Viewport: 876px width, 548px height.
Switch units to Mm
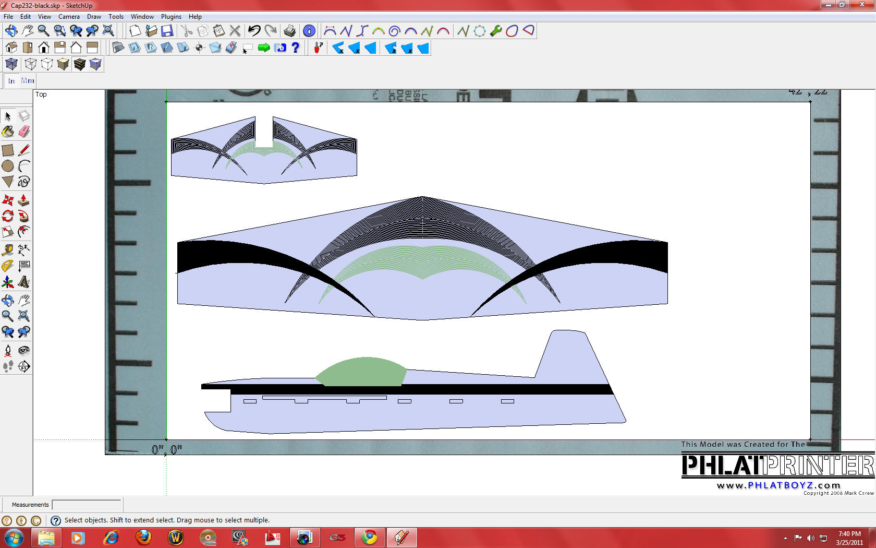point(28,81)
